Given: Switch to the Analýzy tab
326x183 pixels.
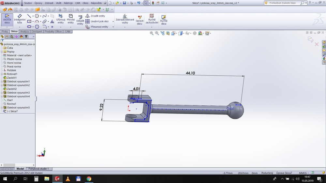Looking at the screenshot, I should 24,32.
